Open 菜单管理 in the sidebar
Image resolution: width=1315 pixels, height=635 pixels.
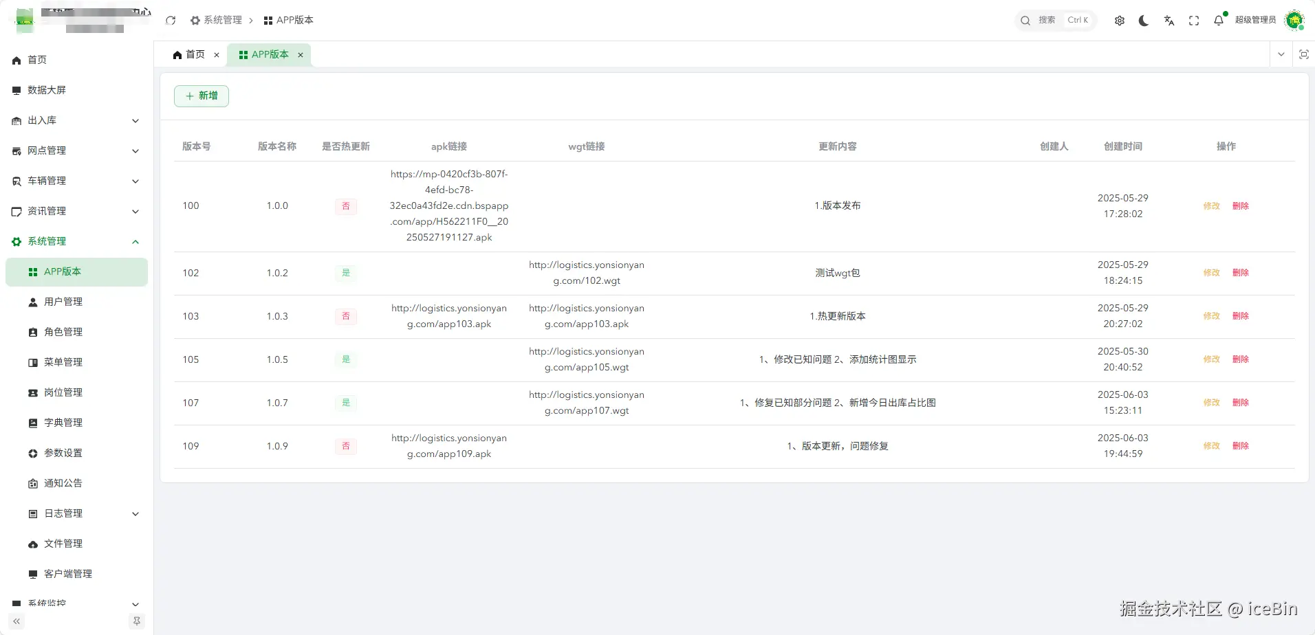click(76, 362)
